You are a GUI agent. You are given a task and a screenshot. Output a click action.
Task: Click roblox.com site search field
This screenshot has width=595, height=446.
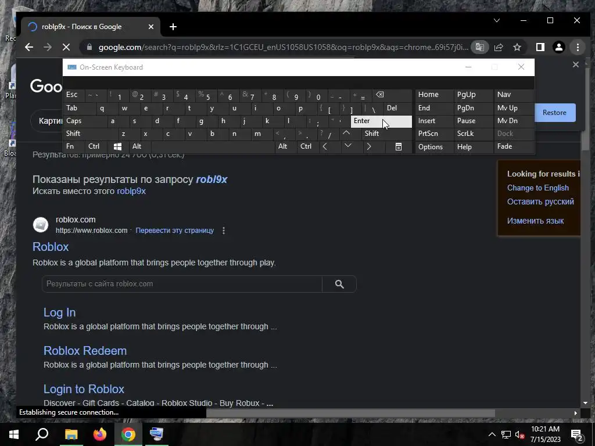pos(182,284)
